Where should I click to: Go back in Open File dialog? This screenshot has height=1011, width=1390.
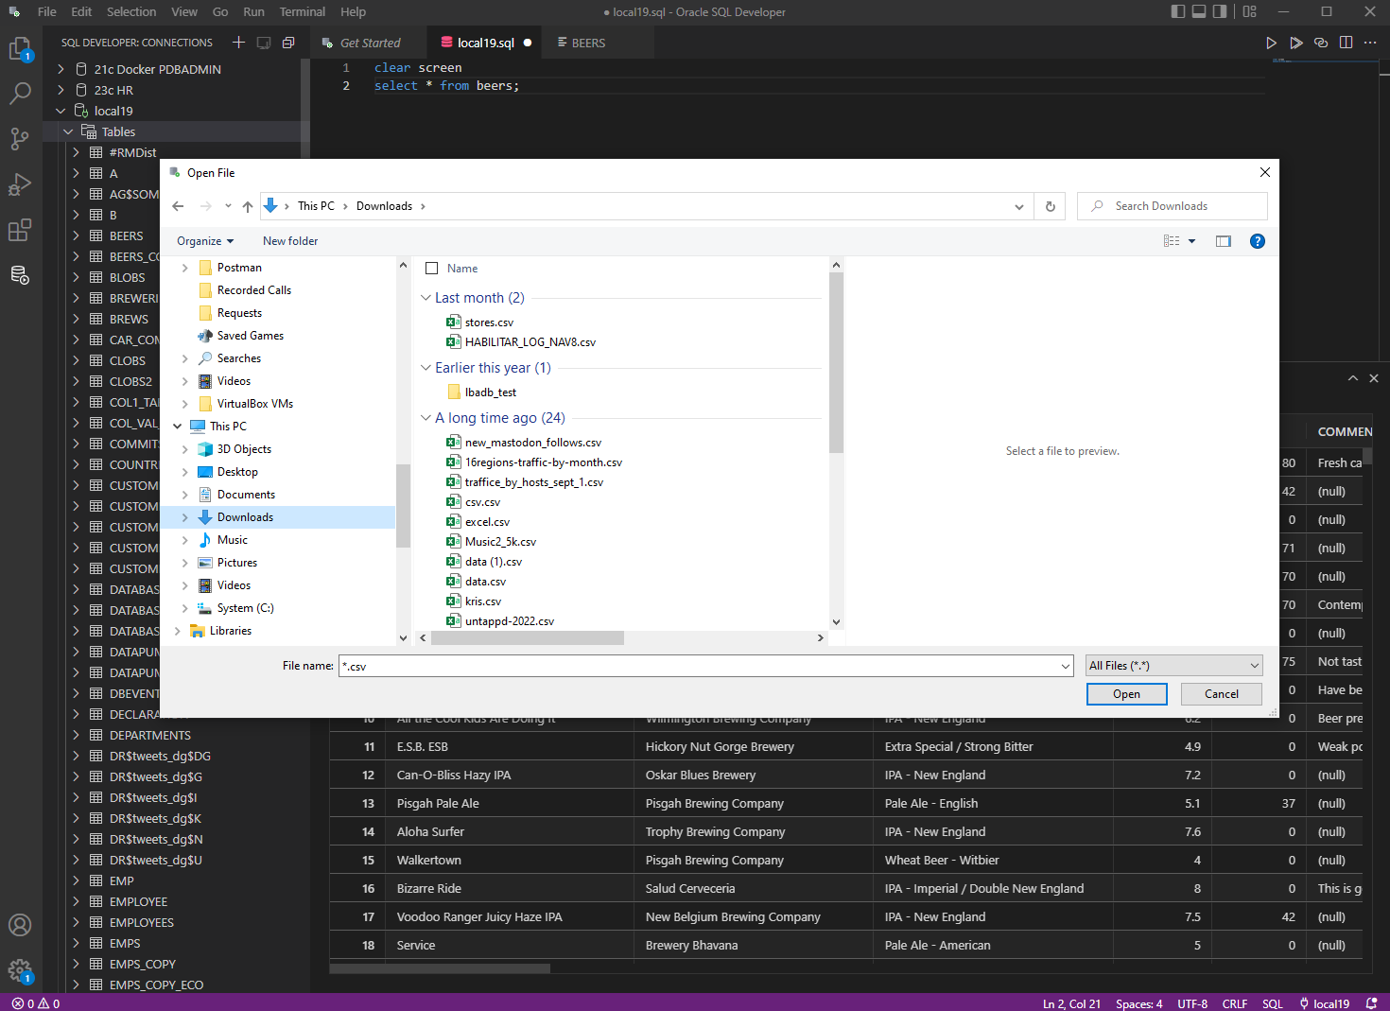178,206
